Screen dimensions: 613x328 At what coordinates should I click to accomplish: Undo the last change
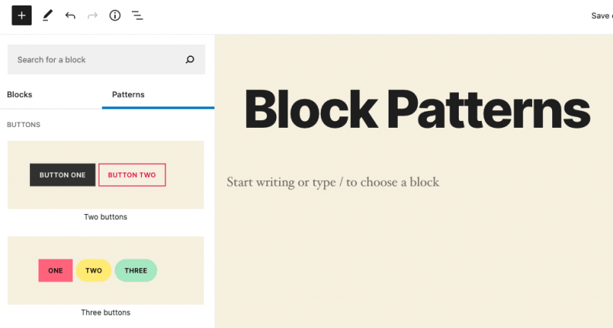point(70,15)
